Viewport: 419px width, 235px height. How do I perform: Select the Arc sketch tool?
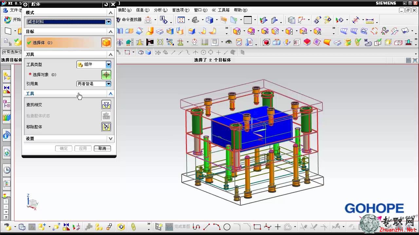click(x=217, y=227)
